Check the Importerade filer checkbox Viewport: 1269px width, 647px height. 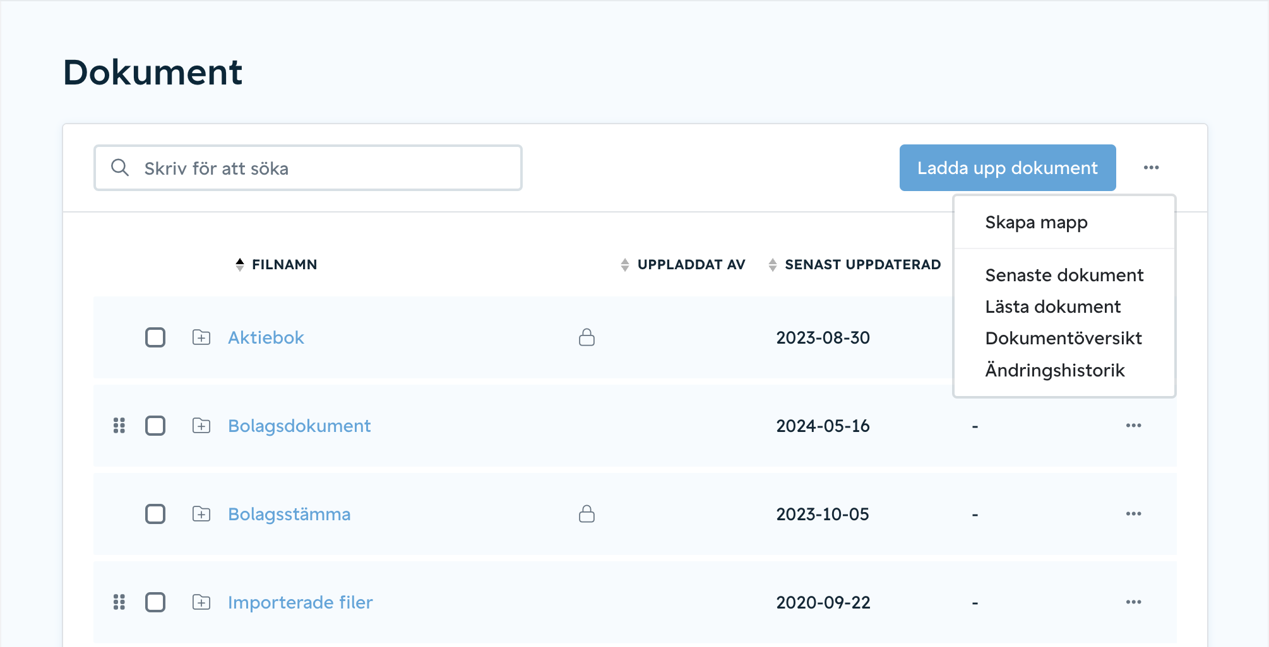[155, 602]
